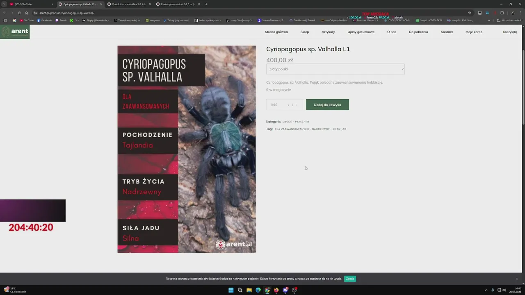This screenshot has height=295, width=525.
Task: Go to Strona główna in site menu
Action: pos(276,32)
